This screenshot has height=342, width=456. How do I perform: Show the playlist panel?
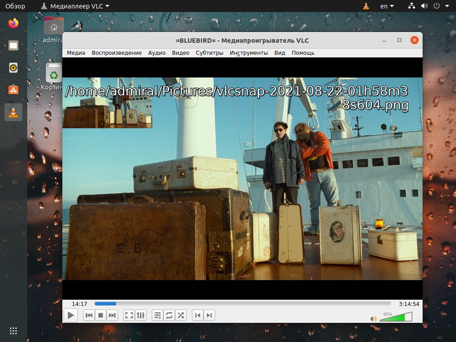pyautogui.click(x=158, y=315)
